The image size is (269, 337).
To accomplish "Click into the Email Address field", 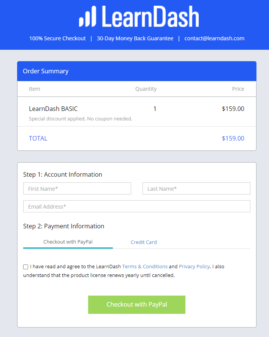I will pyautogui.click(x=137, y=206).
